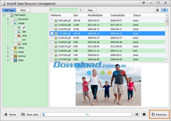The width and height of the screenshot is (171, 121).
Task: Click the scrollbar down arrow
Action: 167,59
